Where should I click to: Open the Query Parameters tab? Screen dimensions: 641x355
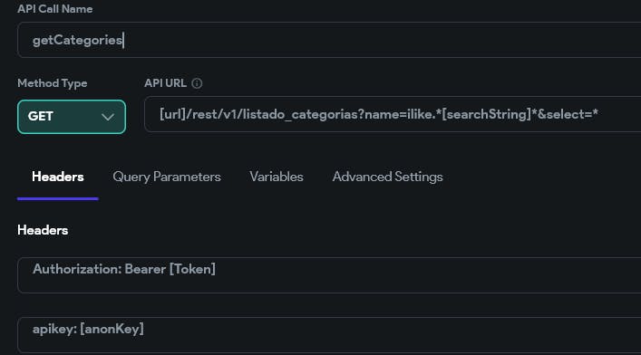coord(167,177)
